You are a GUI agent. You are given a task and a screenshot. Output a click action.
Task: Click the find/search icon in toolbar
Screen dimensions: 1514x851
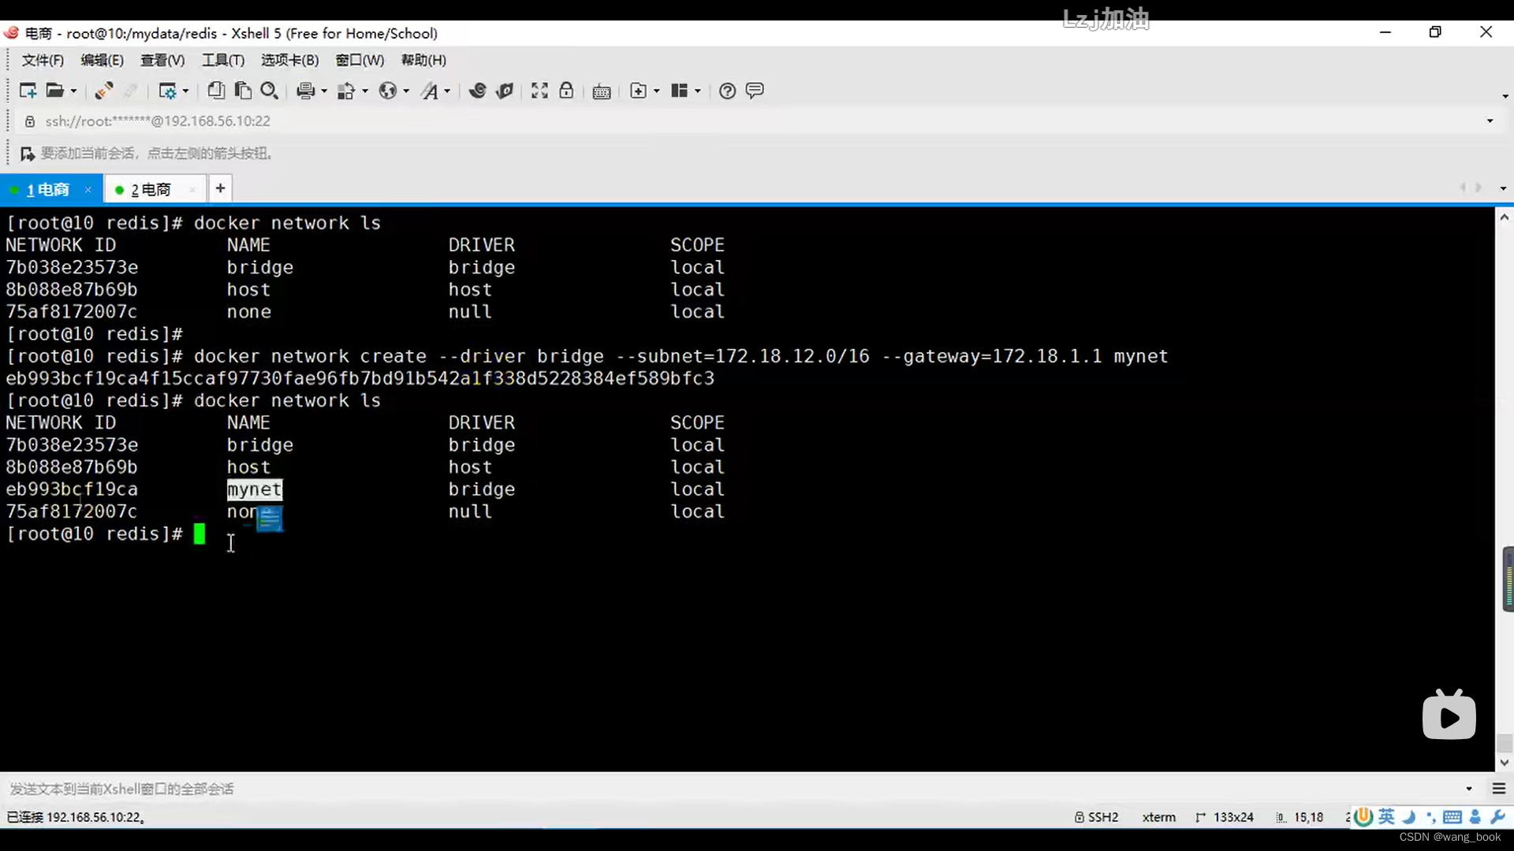[270, 91]
